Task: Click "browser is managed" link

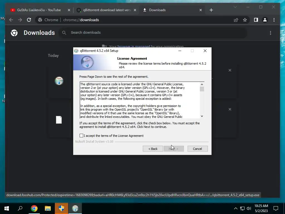Action: [134, 47]
